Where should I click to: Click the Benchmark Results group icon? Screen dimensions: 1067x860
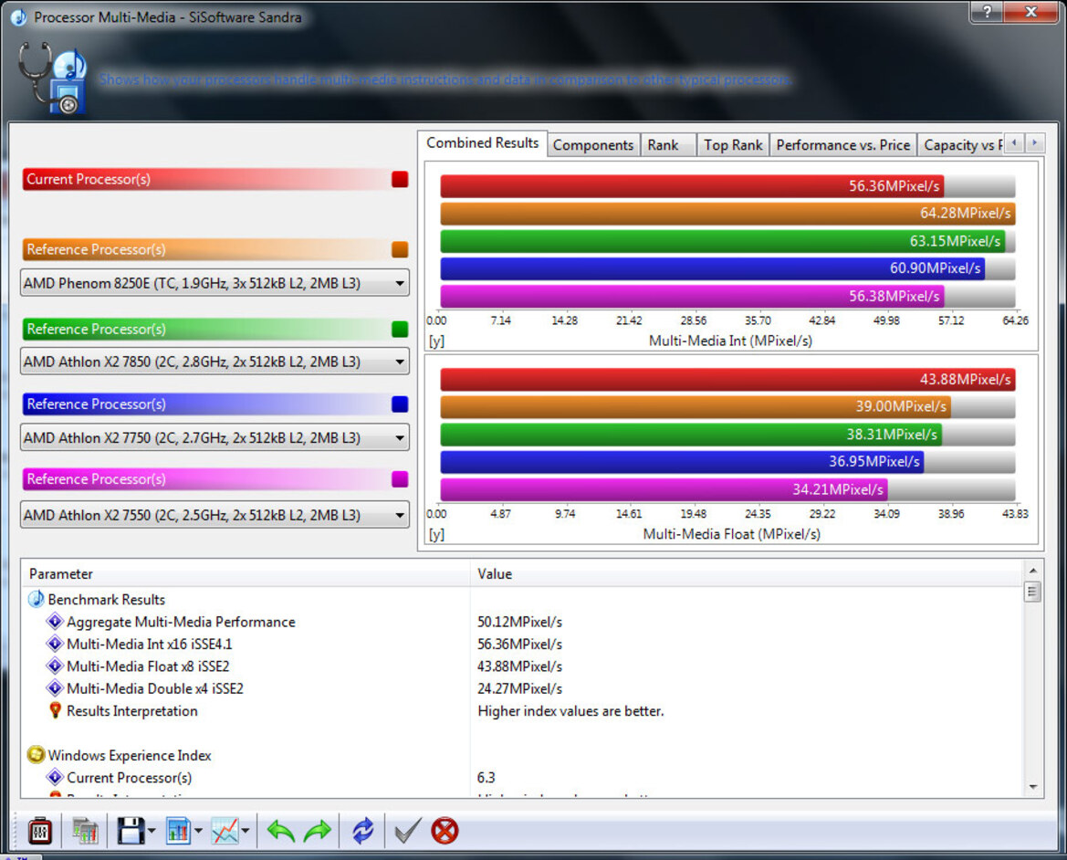pos(36,600)
